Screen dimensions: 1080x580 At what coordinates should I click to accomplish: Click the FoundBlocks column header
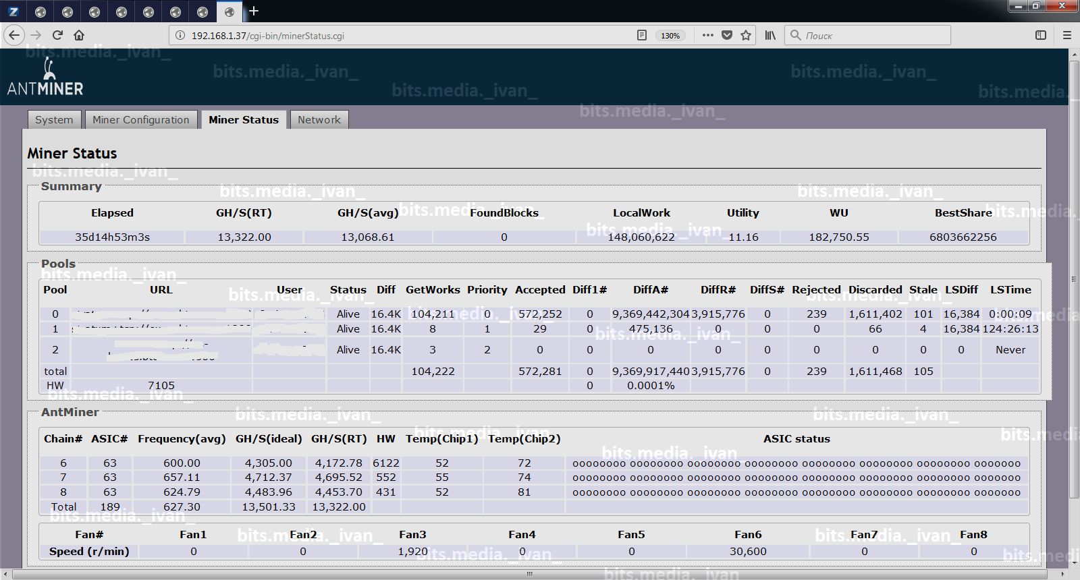[504, 213]
